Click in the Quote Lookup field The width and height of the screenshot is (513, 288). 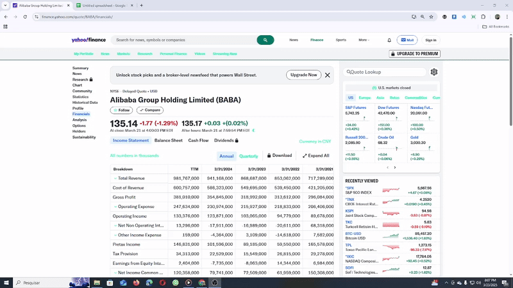coord(385,72)
